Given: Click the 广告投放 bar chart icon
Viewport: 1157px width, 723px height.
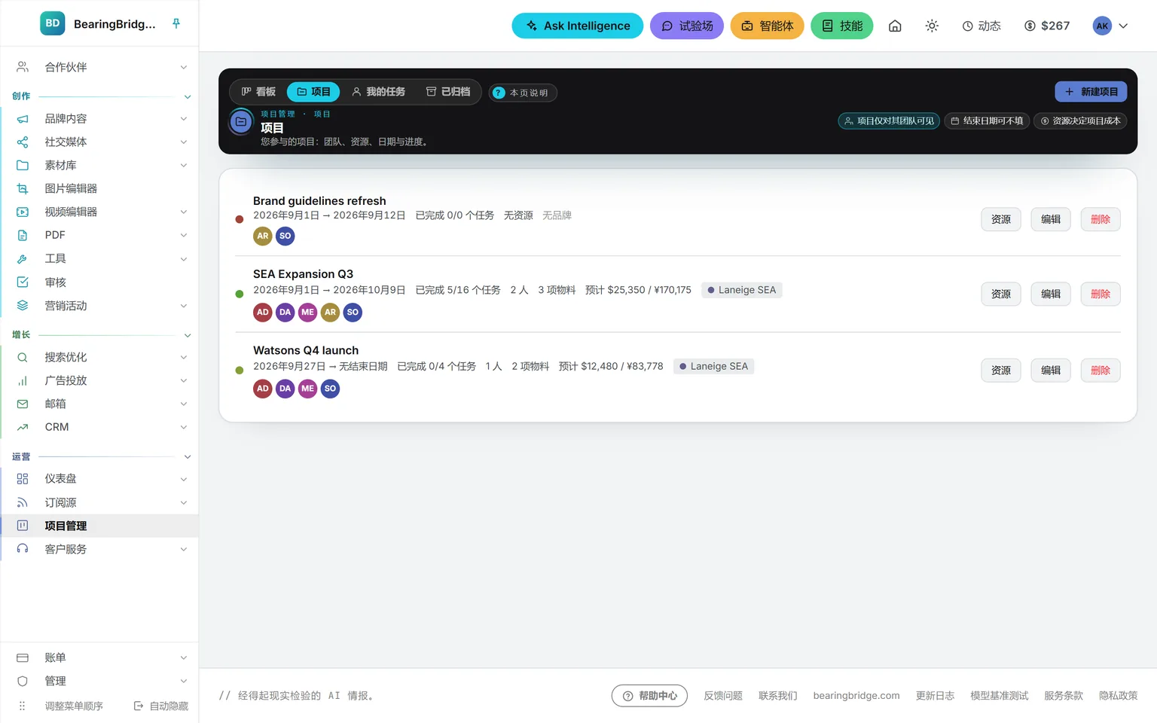Looking at the screenshot, I should (x=23, y=380).
